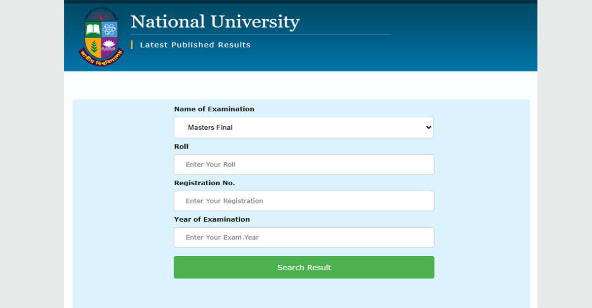Click the National University heading

click(x=215, y=22)
